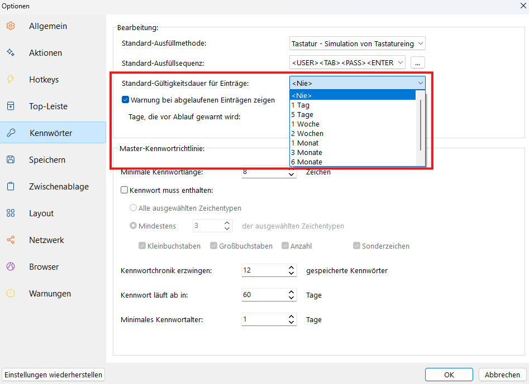
Task: Toggle the Großbuchstaben checkbox
Action: tap(213, 246)
